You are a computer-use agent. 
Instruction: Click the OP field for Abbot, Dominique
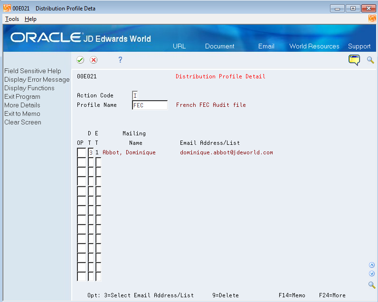click(82, 152)
